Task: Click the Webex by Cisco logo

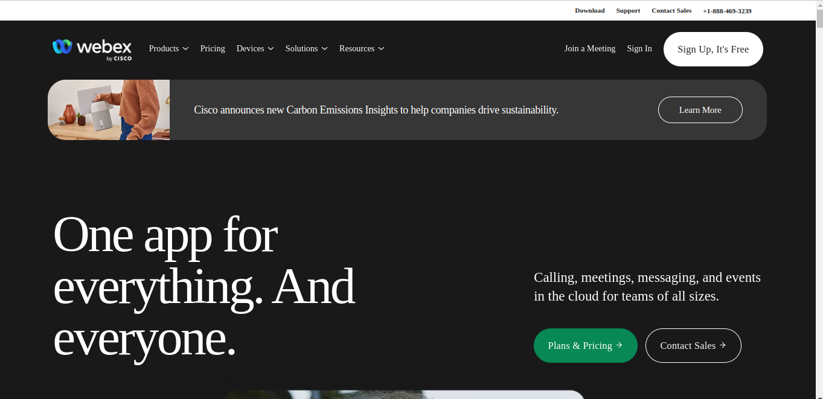Action: (92, 49)
